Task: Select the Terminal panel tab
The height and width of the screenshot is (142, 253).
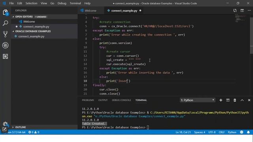Action: click(141, 100)
